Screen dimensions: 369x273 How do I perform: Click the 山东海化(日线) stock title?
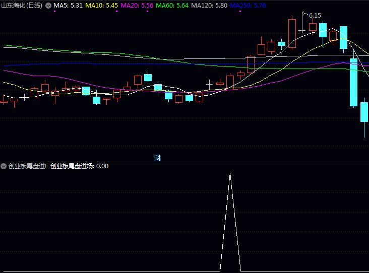(22, 6)
